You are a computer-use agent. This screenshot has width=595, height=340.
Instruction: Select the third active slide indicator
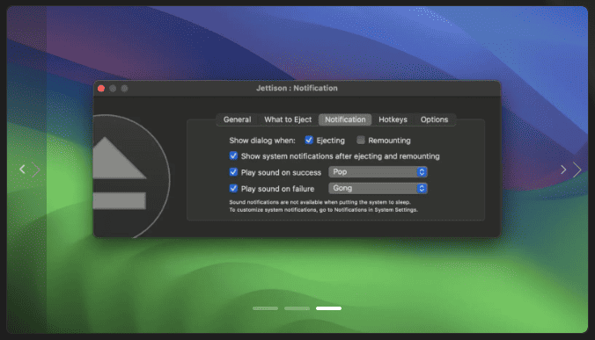click(x=328, y=308)
